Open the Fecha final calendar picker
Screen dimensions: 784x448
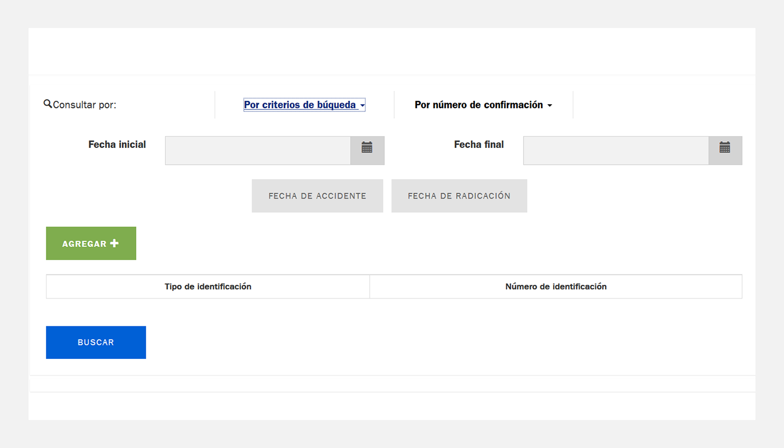pos(725,151)
